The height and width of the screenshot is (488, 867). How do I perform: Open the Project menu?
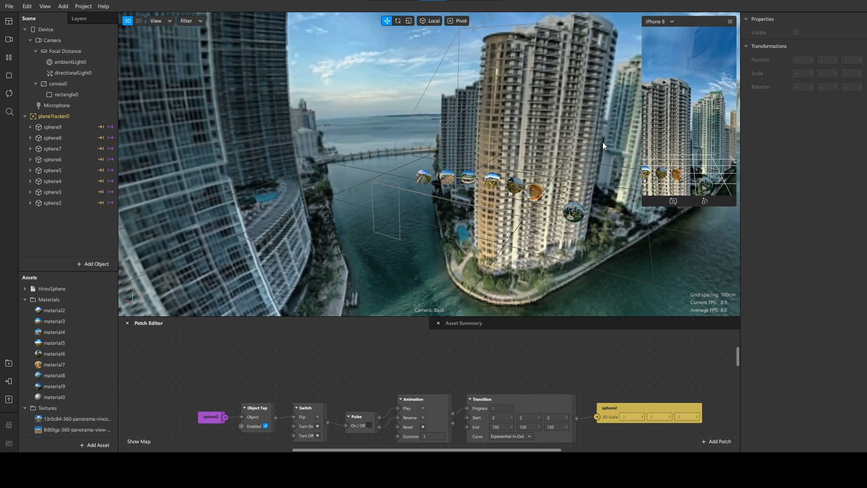(83, 6)
